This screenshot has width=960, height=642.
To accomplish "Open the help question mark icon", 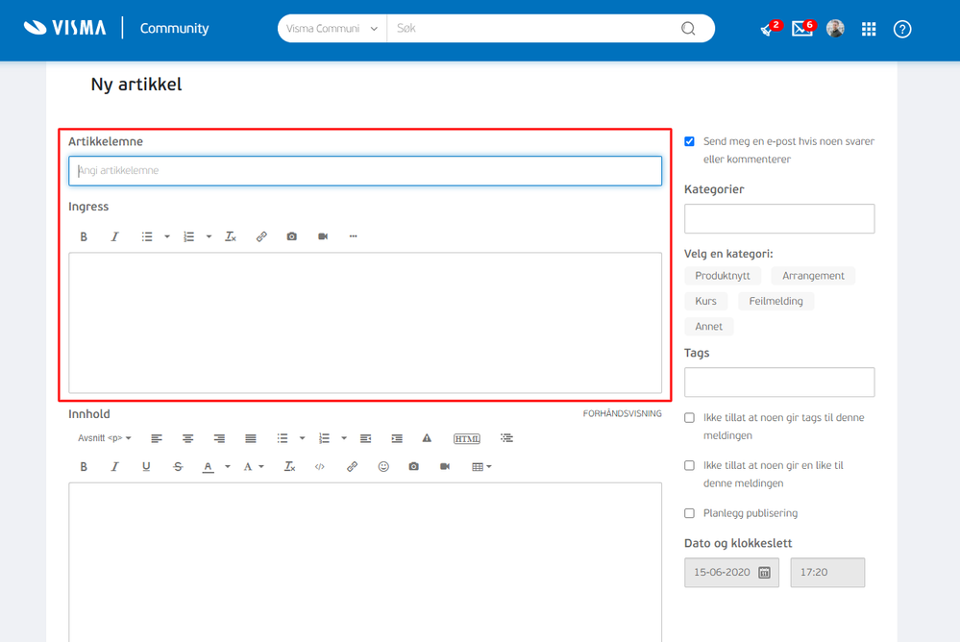I will pos(901,29).
